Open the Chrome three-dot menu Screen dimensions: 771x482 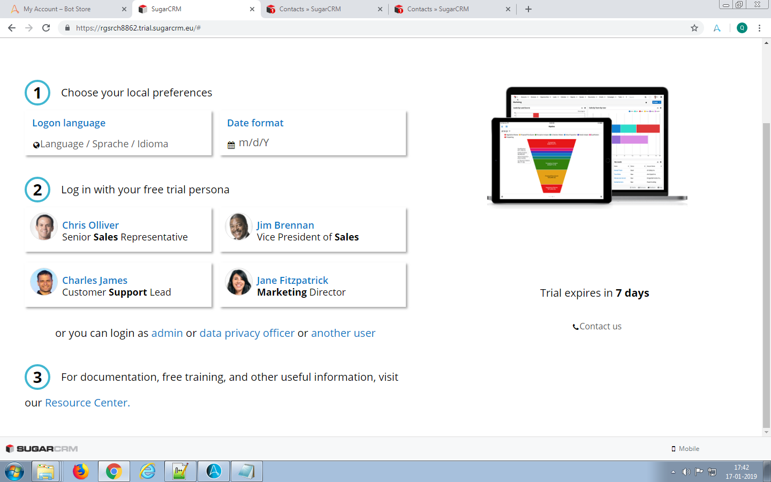(x=759, y=28)
